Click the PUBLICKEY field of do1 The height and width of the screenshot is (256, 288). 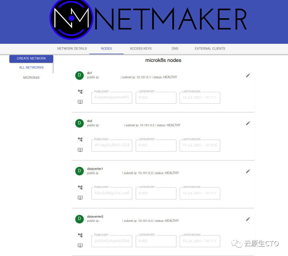click(x=112, y=98)
